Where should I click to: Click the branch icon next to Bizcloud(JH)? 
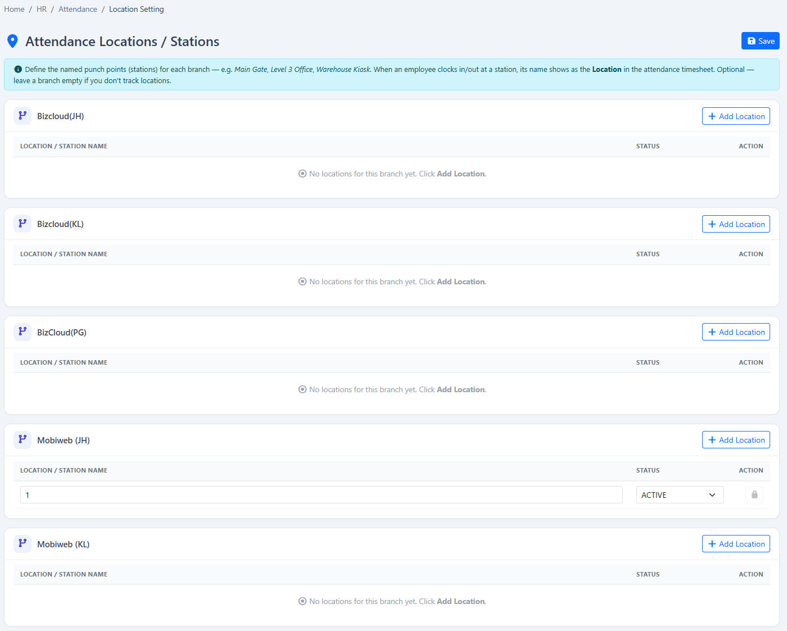[22, 116]
